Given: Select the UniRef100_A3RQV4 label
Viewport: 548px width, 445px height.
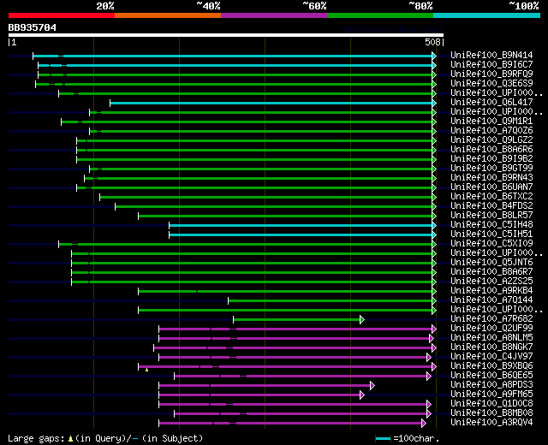Looking at the screenshot, I should click(491, 423).
